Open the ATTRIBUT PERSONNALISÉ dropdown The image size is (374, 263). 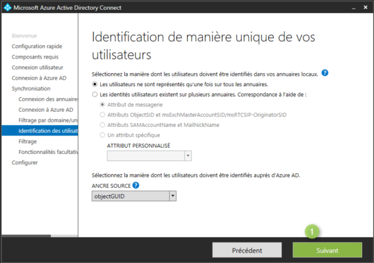[149, 156]
